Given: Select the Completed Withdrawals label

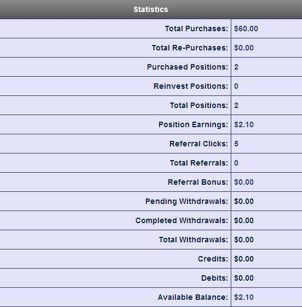Looking at the screenshot, I should [182, 220].
